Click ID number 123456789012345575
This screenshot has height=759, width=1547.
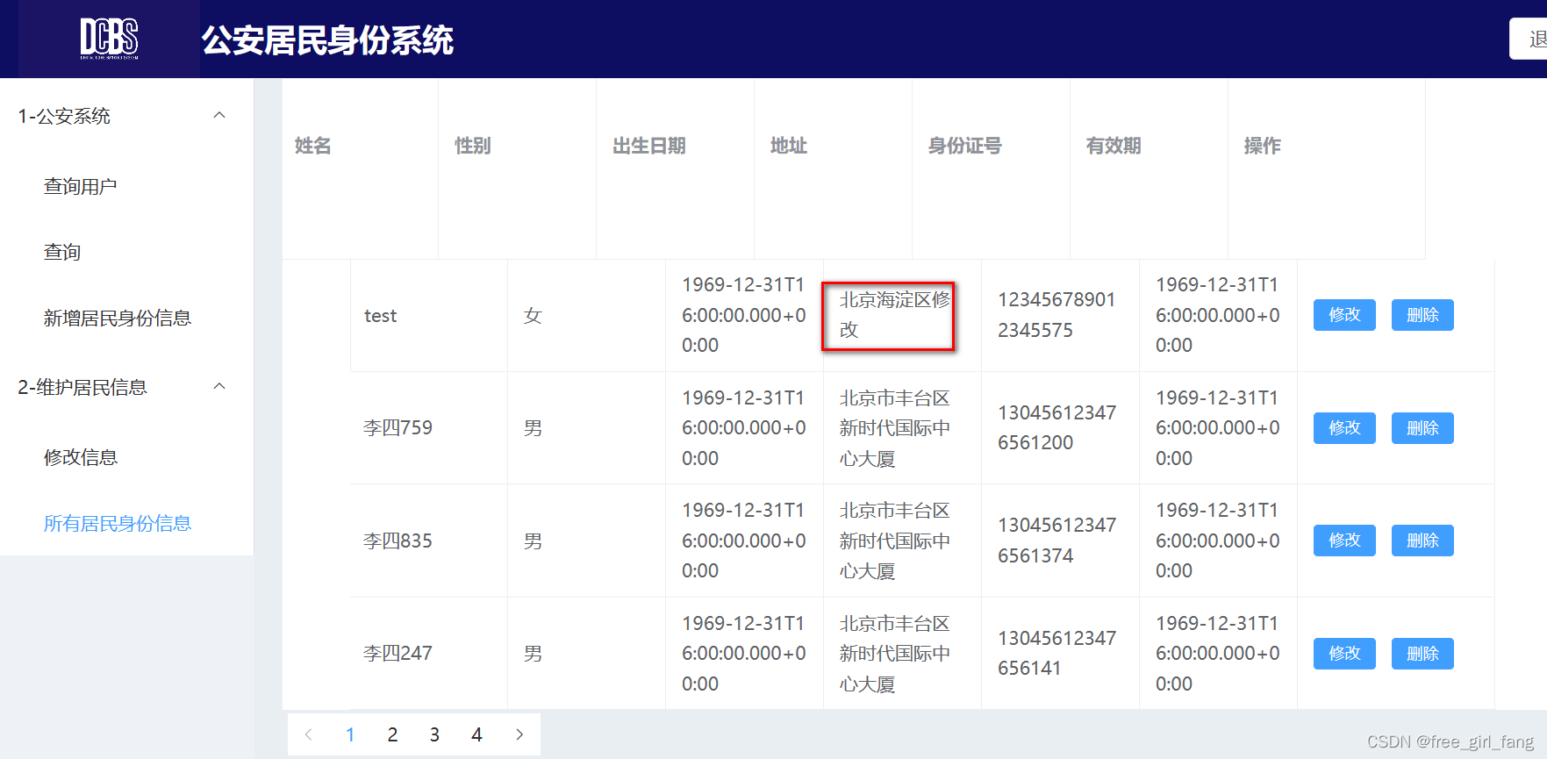[1056, 315]
